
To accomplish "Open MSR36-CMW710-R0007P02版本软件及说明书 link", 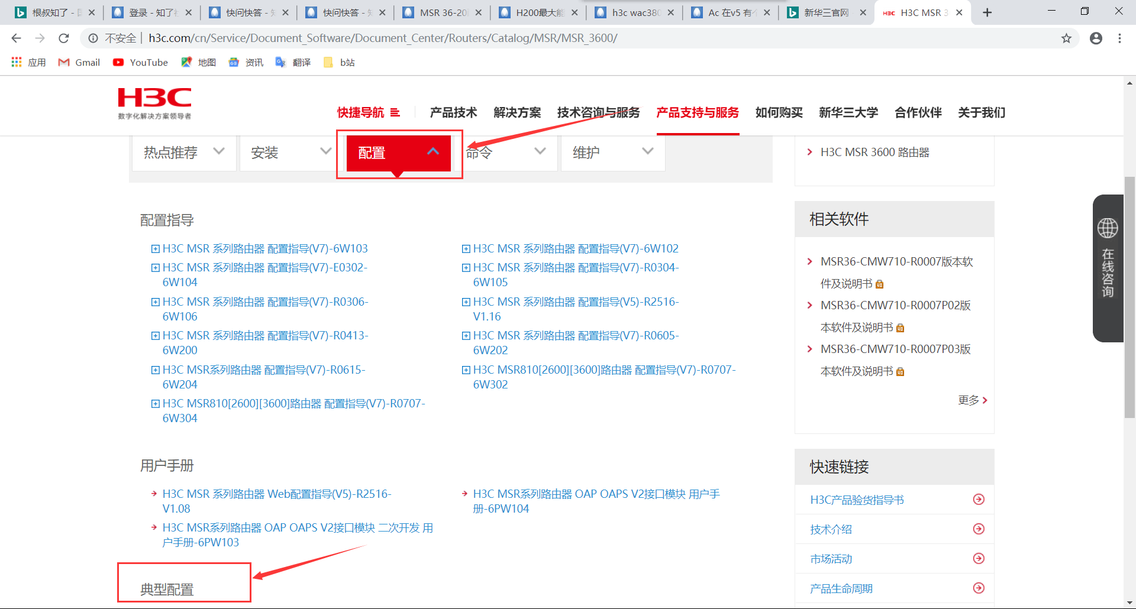I will (x=895, y=316).
